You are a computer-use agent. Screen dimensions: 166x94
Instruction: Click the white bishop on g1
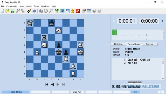point(73,74)
